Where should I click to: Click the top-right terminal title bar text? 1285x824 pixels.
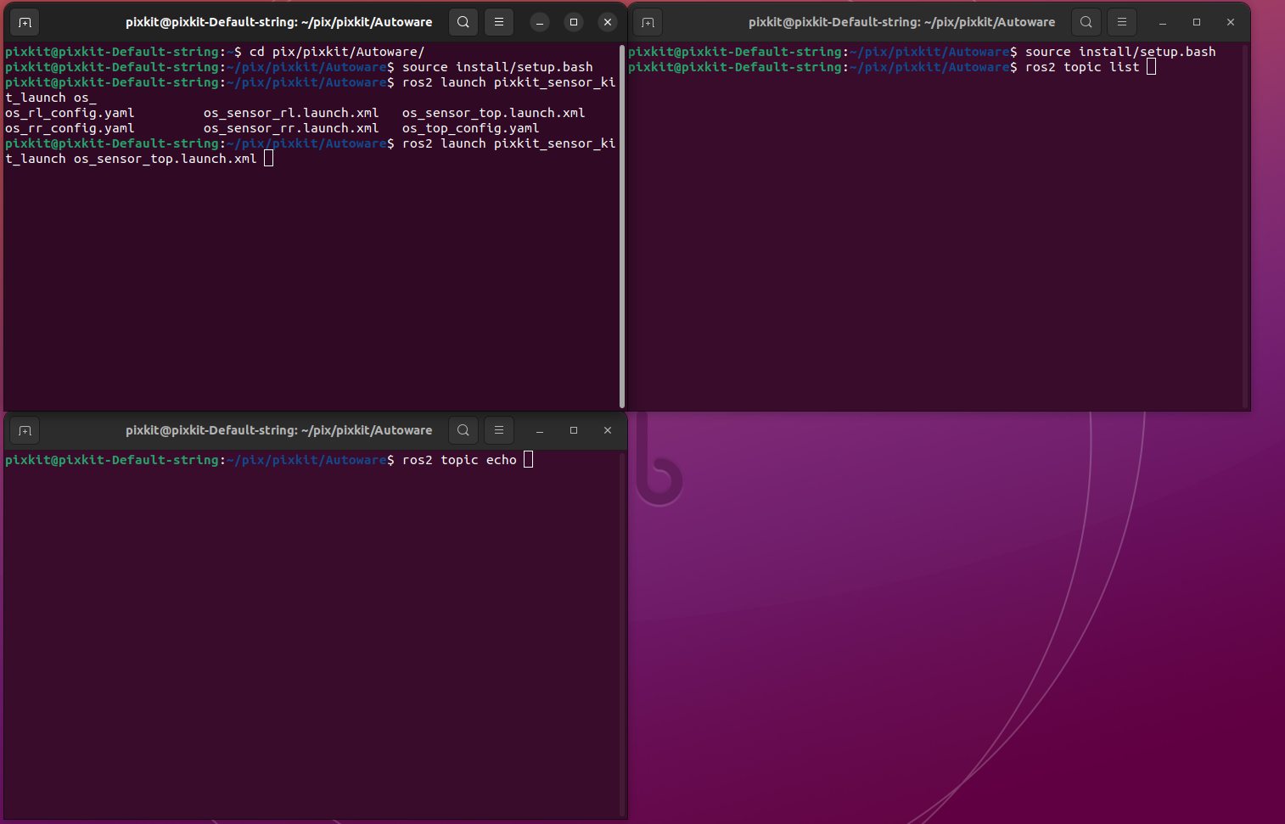[902, 22]
